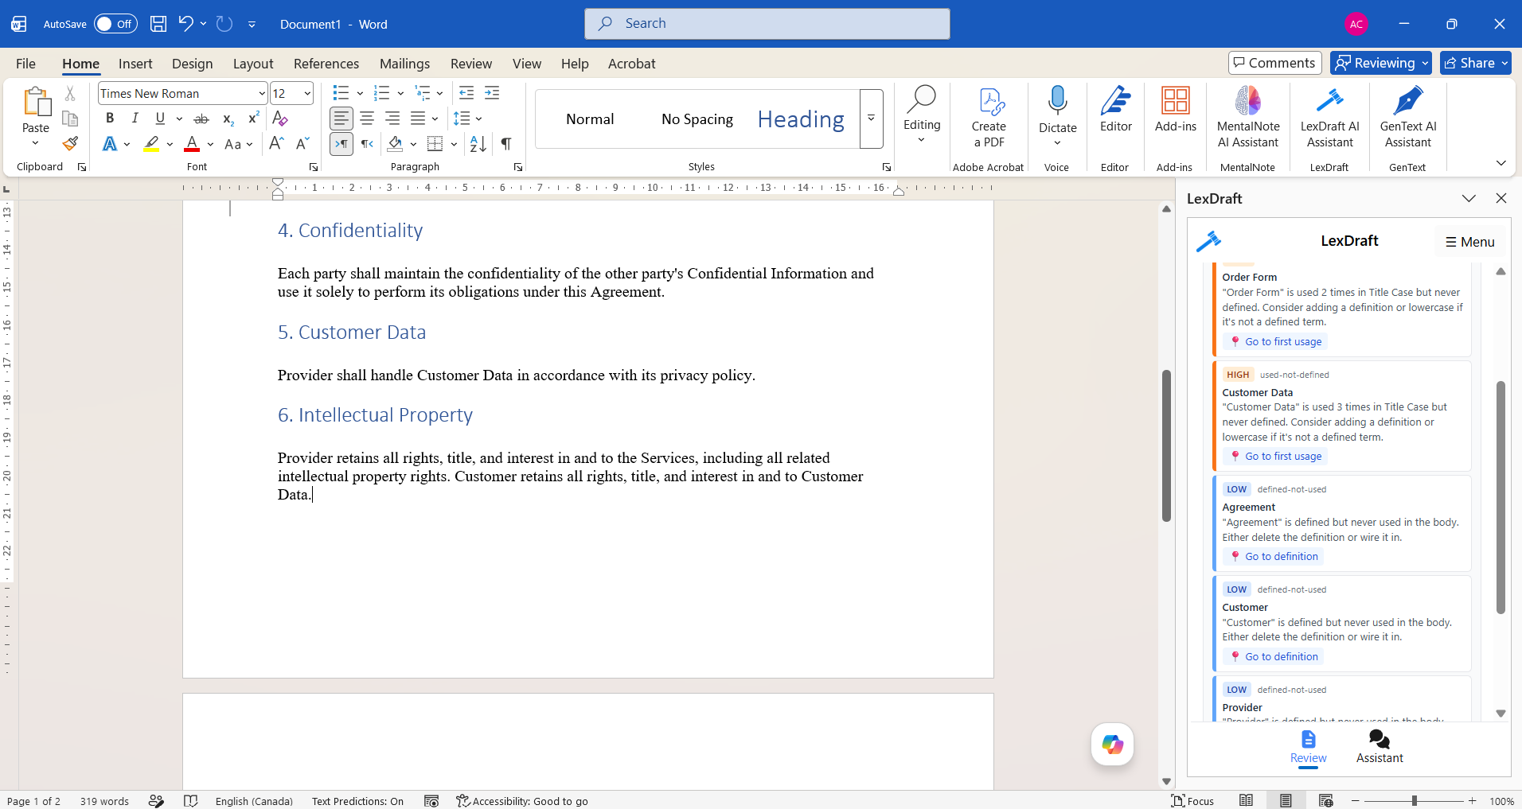Increase paragraph indent
1522x809 pixels.
[492, 93]
